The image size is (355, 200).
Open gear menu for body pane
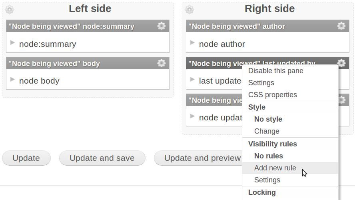pos(162,63)
